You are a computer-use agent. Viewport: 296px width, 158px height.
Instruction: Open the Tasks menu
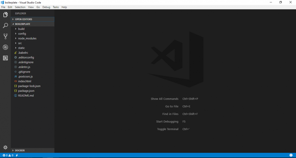[x=55, y=7]
